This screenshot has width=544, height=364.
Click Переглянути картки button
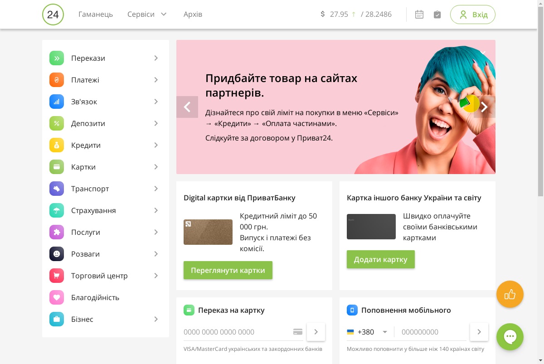click(228, 270)
